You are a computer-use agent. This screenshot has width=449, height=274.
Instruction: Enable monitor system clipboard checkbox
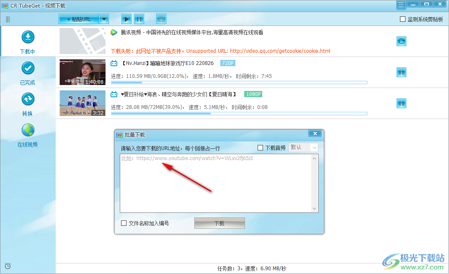pyautogui.click(x=403, y=19)
